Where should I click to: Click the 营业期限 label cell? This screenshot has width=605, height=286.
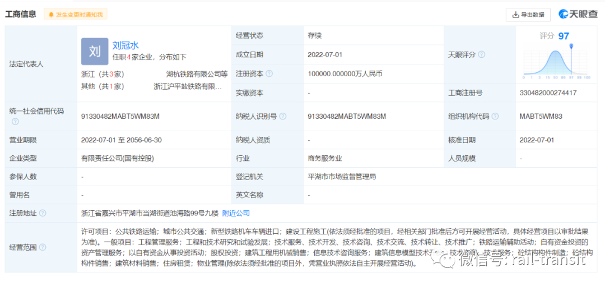[x=41, y=140]
